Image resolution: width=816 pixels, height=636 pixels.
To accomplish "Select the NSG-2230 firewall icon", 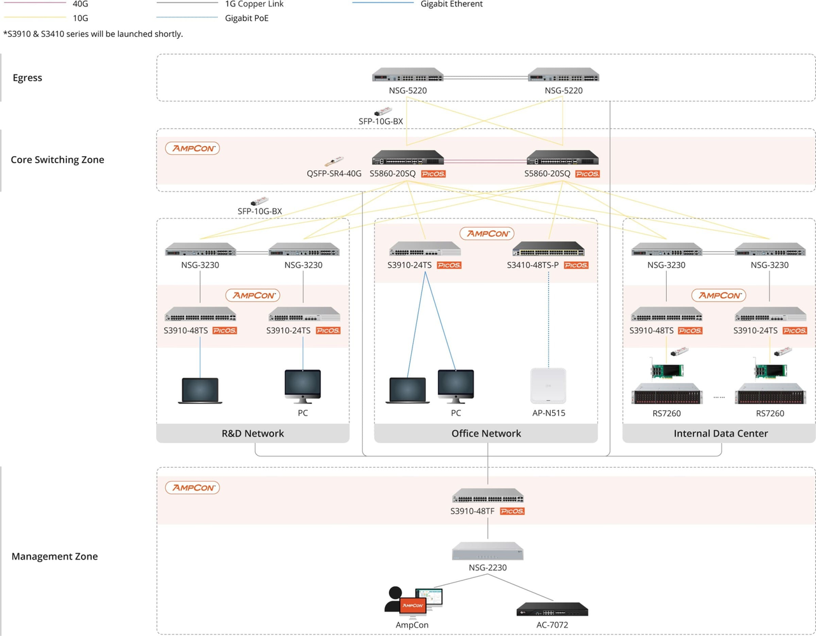I will pos(487,551).
